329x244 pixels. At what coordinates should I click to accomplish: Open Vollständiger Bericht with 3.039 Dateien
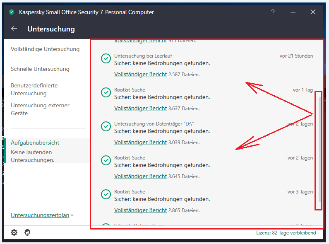click(140, 143)
